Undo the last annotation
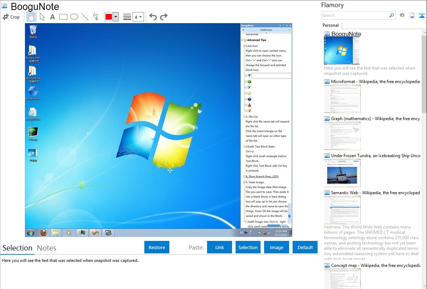 pos(153,17)
